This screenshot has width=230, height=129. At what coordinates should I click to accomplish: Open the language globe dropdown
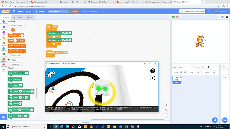[14, 11]
